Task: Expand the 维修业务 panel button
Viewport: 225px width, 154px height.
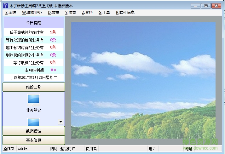Action: (34, 87)
